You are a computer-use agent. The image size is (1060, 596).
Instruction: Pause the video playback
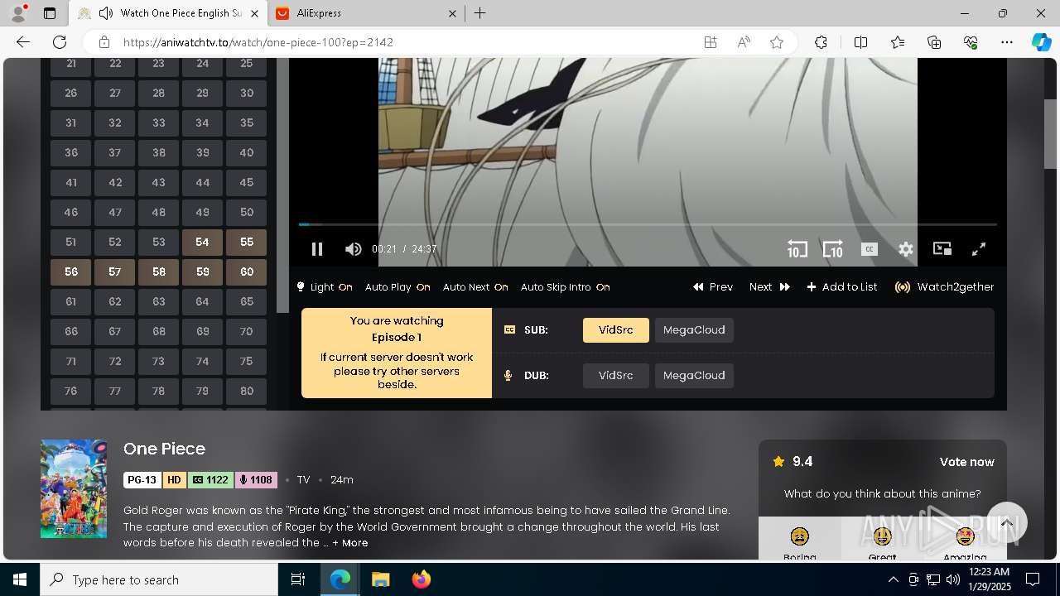[x=317, y=249]
